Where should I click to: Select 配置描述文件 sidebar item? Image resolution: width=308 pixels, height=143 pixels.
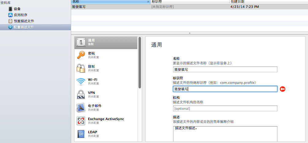coord(24,27)
